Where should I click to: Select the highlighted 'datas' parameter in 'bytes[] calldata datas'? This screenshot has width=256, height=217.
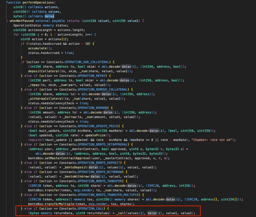coord(49,16)
